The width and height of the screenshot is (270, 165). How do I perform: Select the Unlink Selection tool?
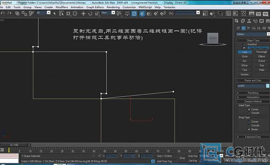(x=24, y=13)
